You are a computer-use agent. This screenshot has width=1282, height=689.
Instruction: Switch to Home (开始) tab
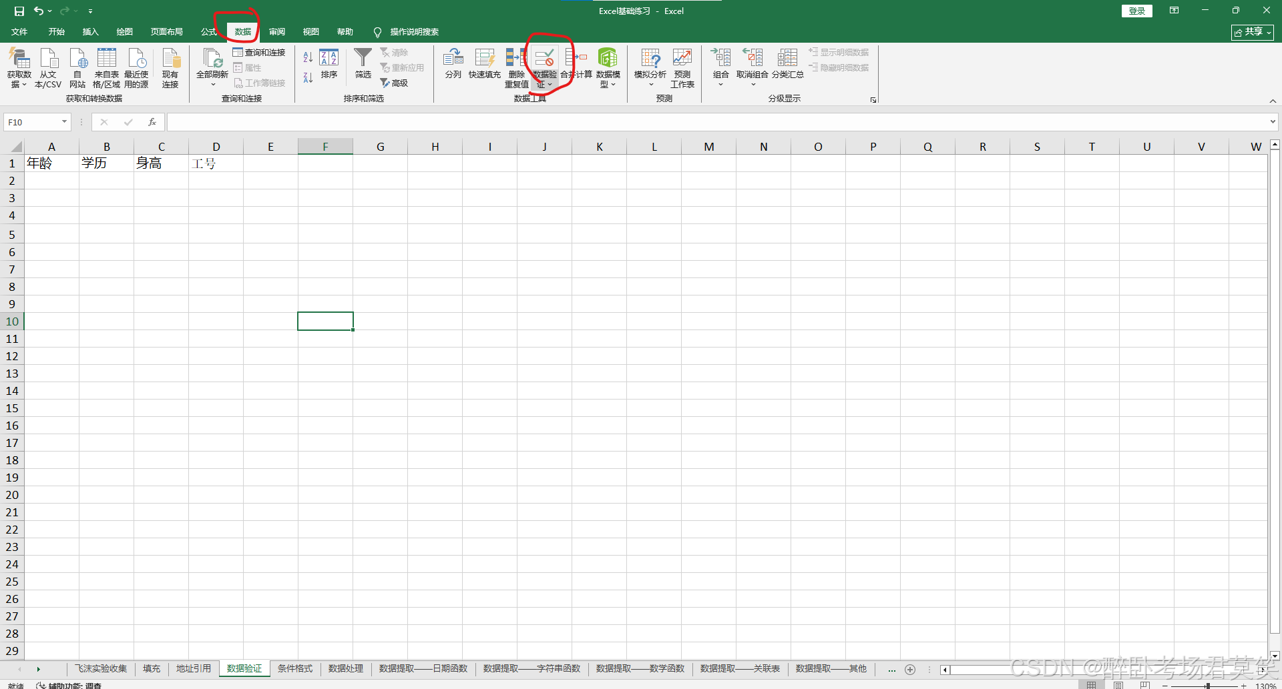point(56,31)
